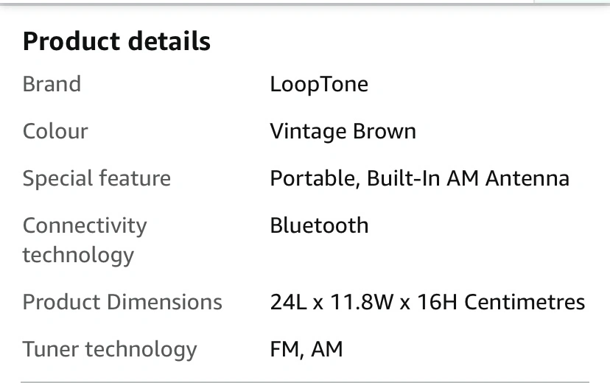Click the word Antenna in special feature
The height and width of the screenshot is (383, 610).
[x=527, y=178]
